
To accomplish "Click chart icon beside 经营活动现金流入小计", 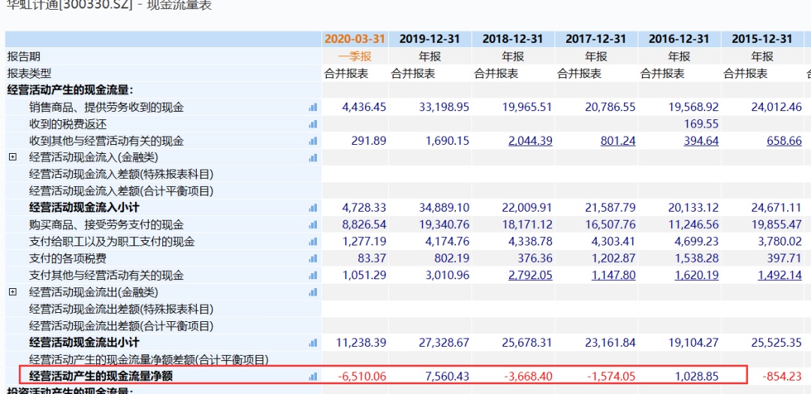I will 313,208.
